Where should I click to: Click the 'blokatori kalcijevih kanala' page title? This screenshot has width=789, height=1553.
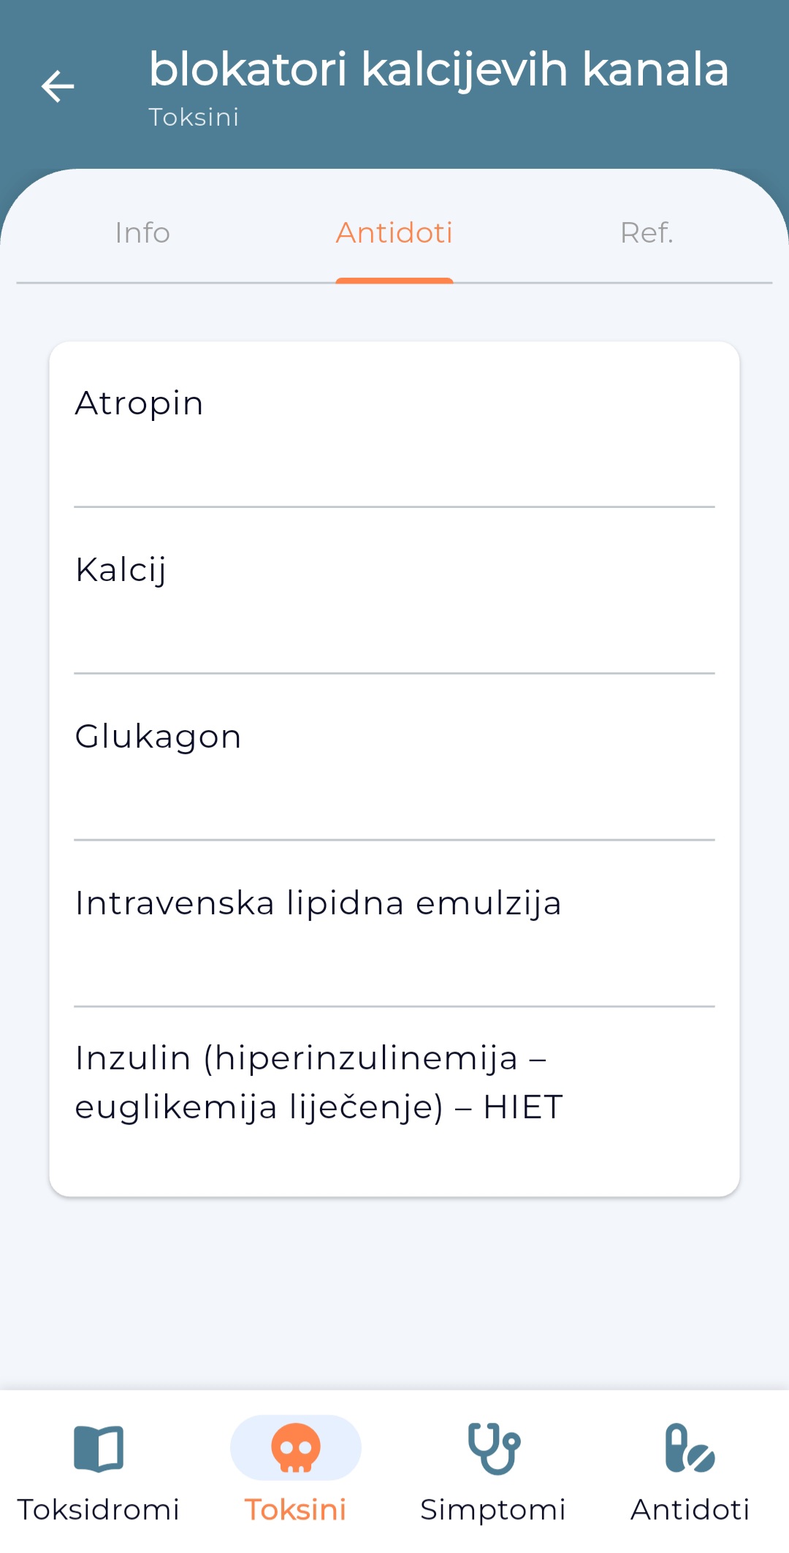pos(438,70)
